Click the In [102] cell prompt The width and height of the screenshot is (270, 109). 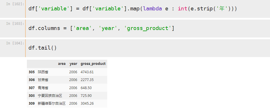pos(15,4)
